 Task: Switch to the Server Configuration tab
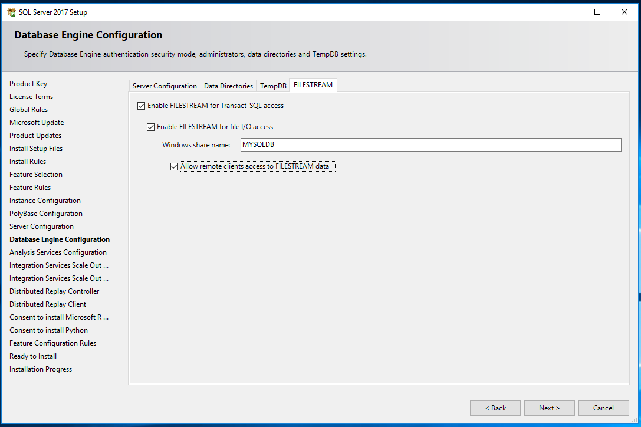coord(165,86)
